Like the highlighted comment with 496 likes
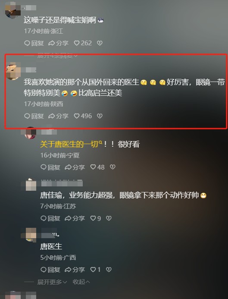 click(x=83, y=116)
